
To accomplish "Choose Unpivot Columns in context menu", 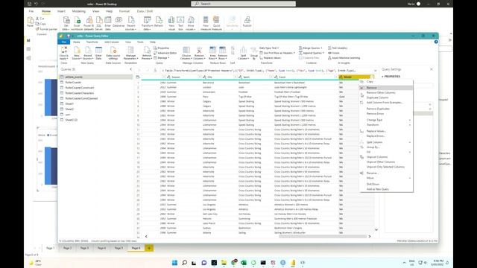I will (386, 157).
